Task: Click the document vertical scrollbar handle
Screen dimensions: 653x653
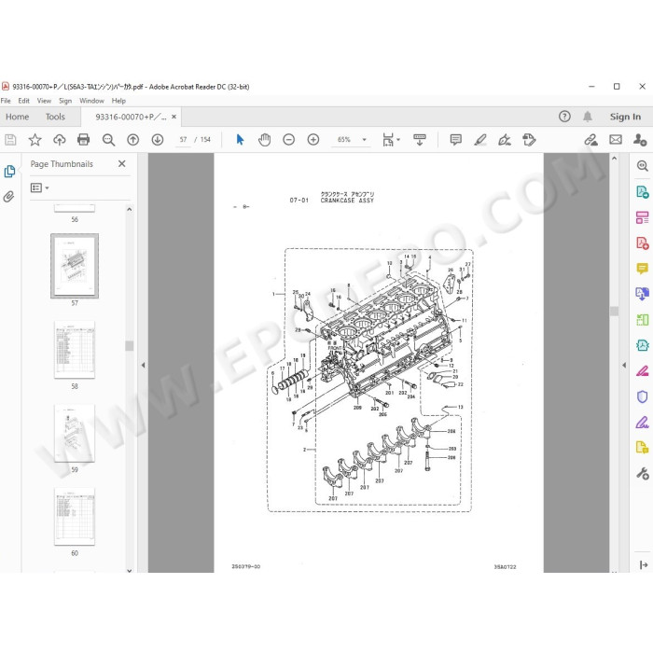Action: tap(614, 311)
